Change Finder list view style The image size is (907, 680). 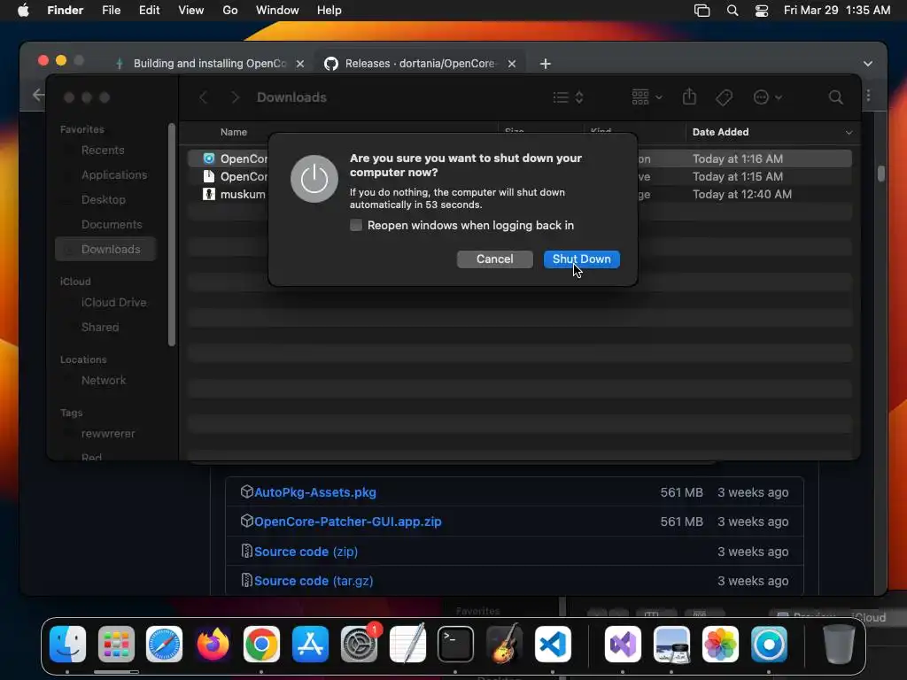[568, 97]
